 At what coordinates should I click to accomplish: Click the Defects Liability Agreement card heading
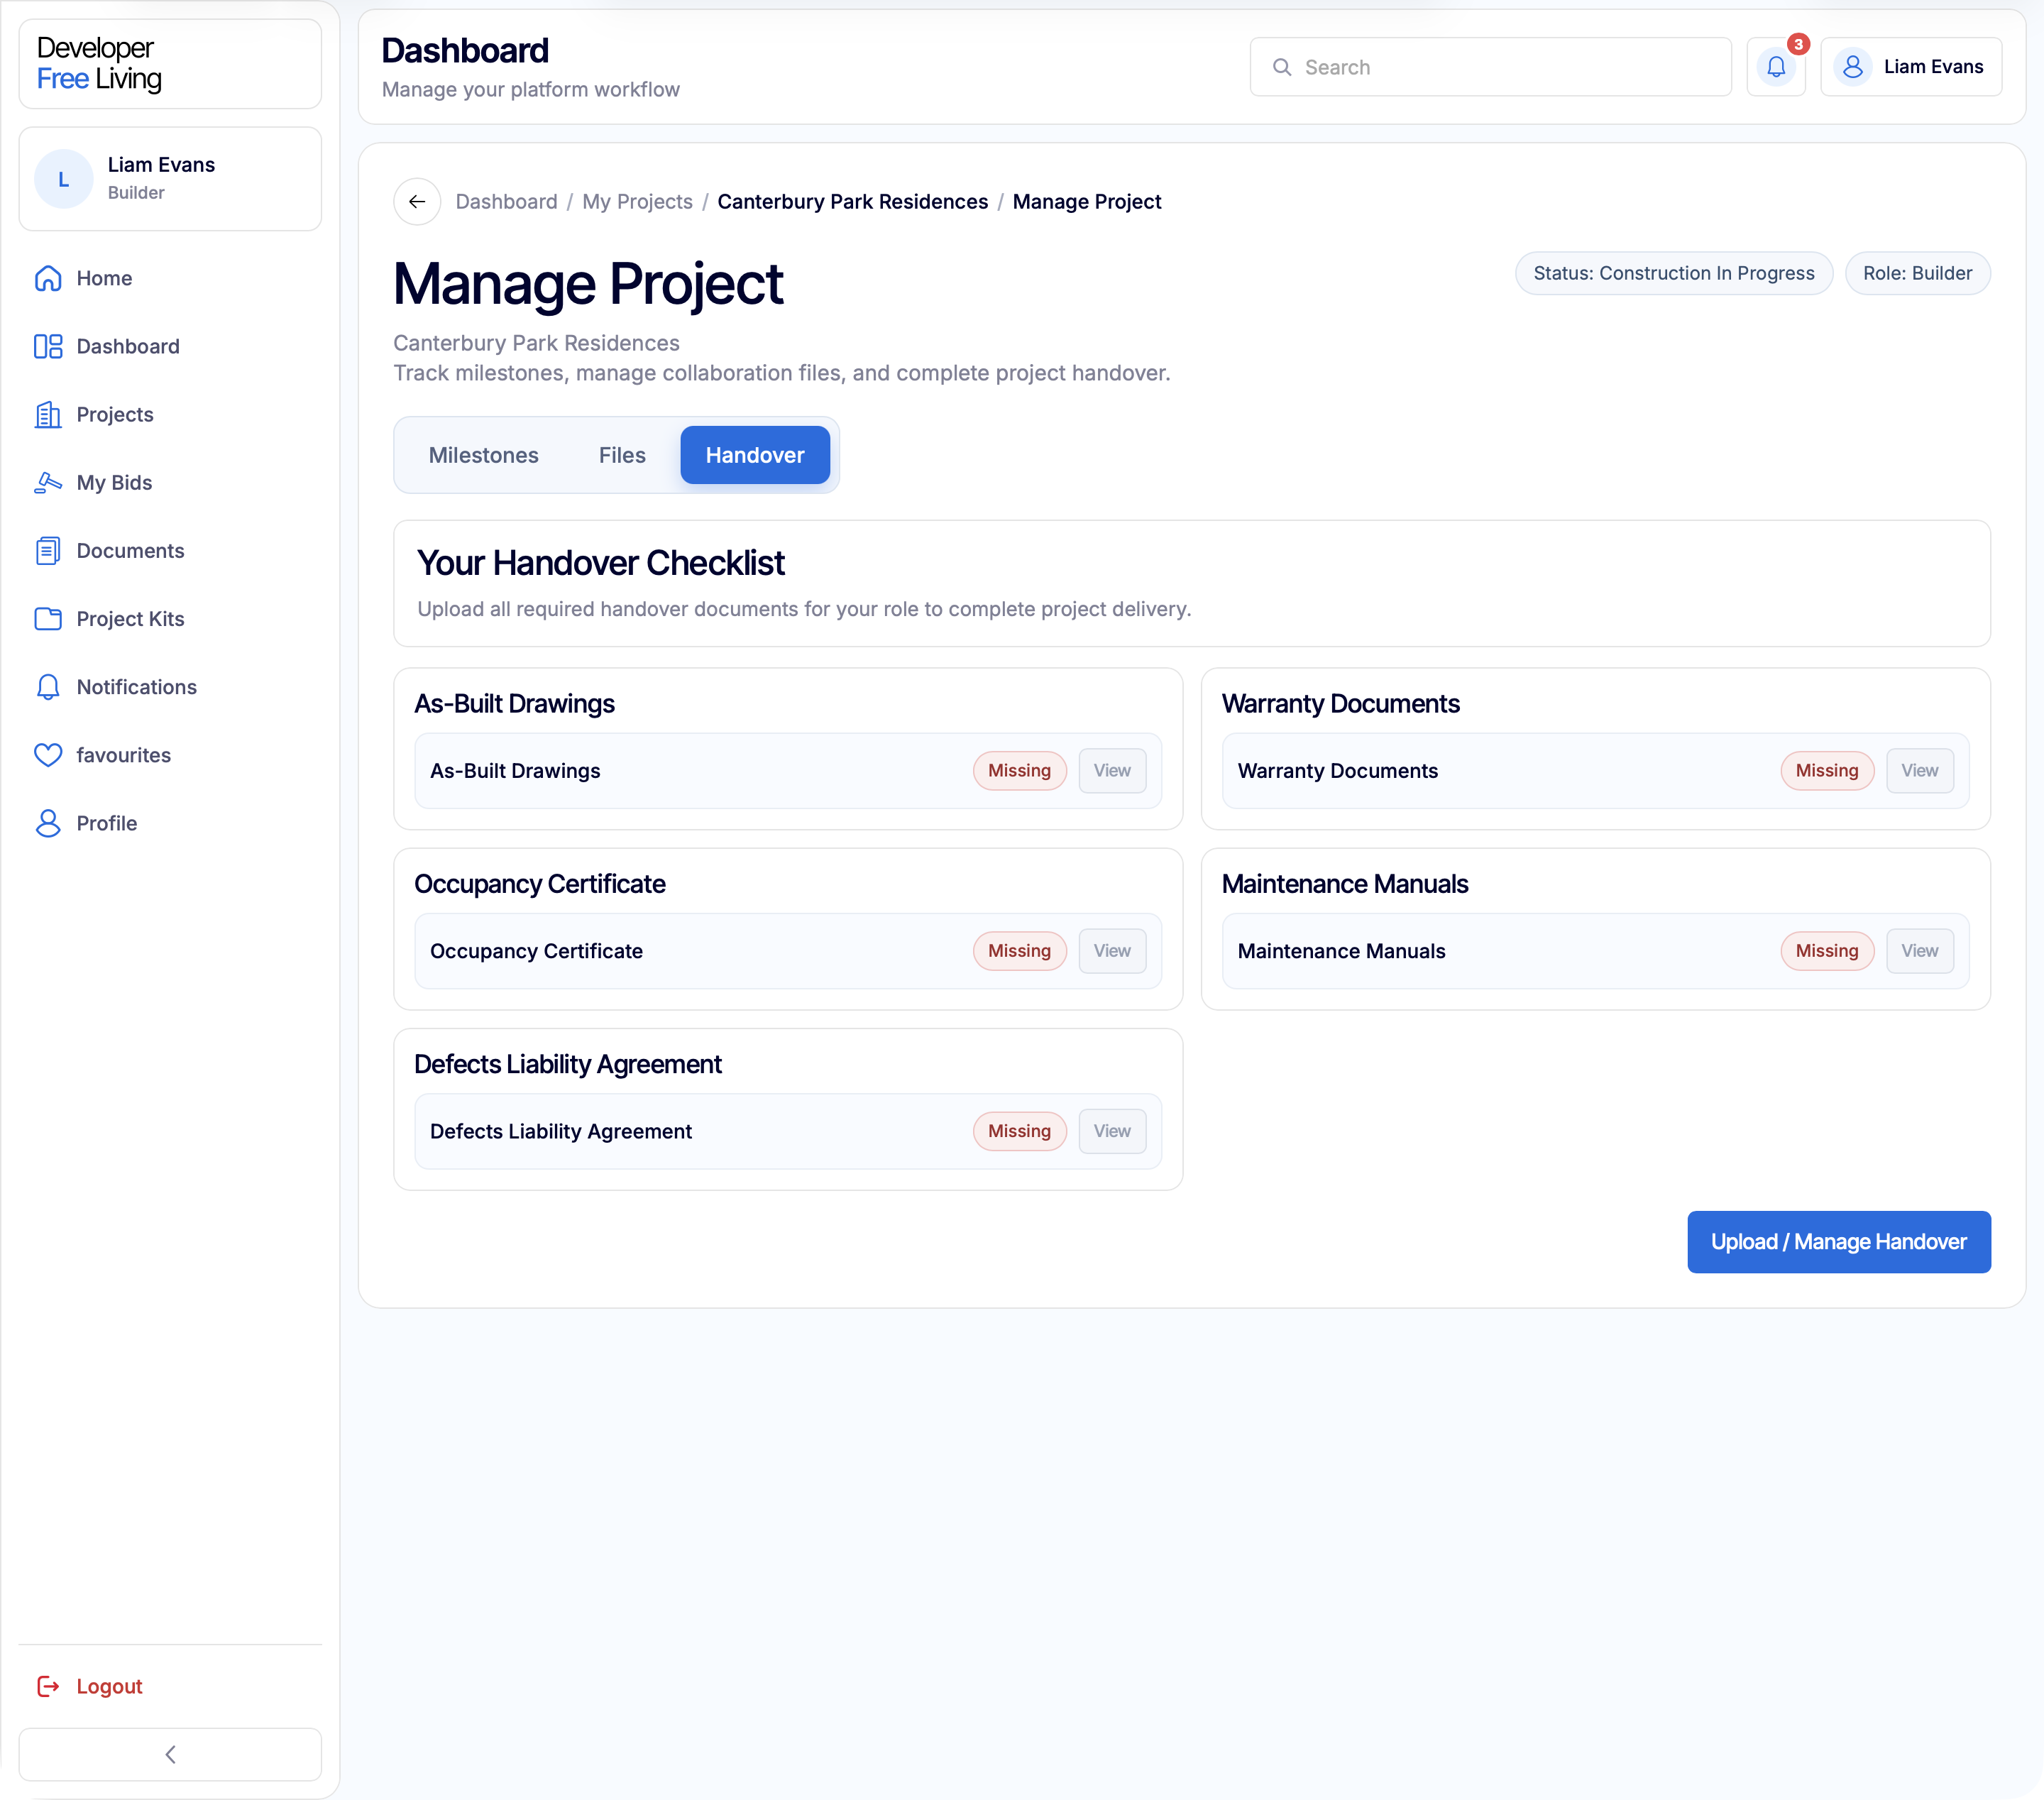click(x=567, y=1064)
